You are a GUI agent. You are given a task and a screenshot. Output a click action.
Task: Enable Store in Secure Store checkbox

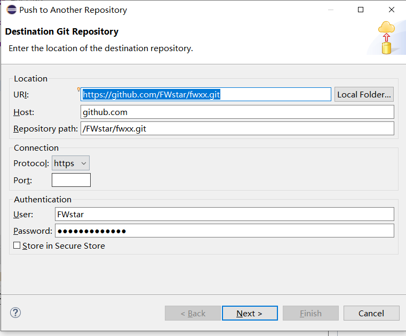coord(17,245)
